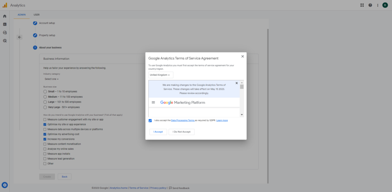This screenshot has height=192, width=392.
Task: Click the Account setup step label
Action: tap(47, 23)
